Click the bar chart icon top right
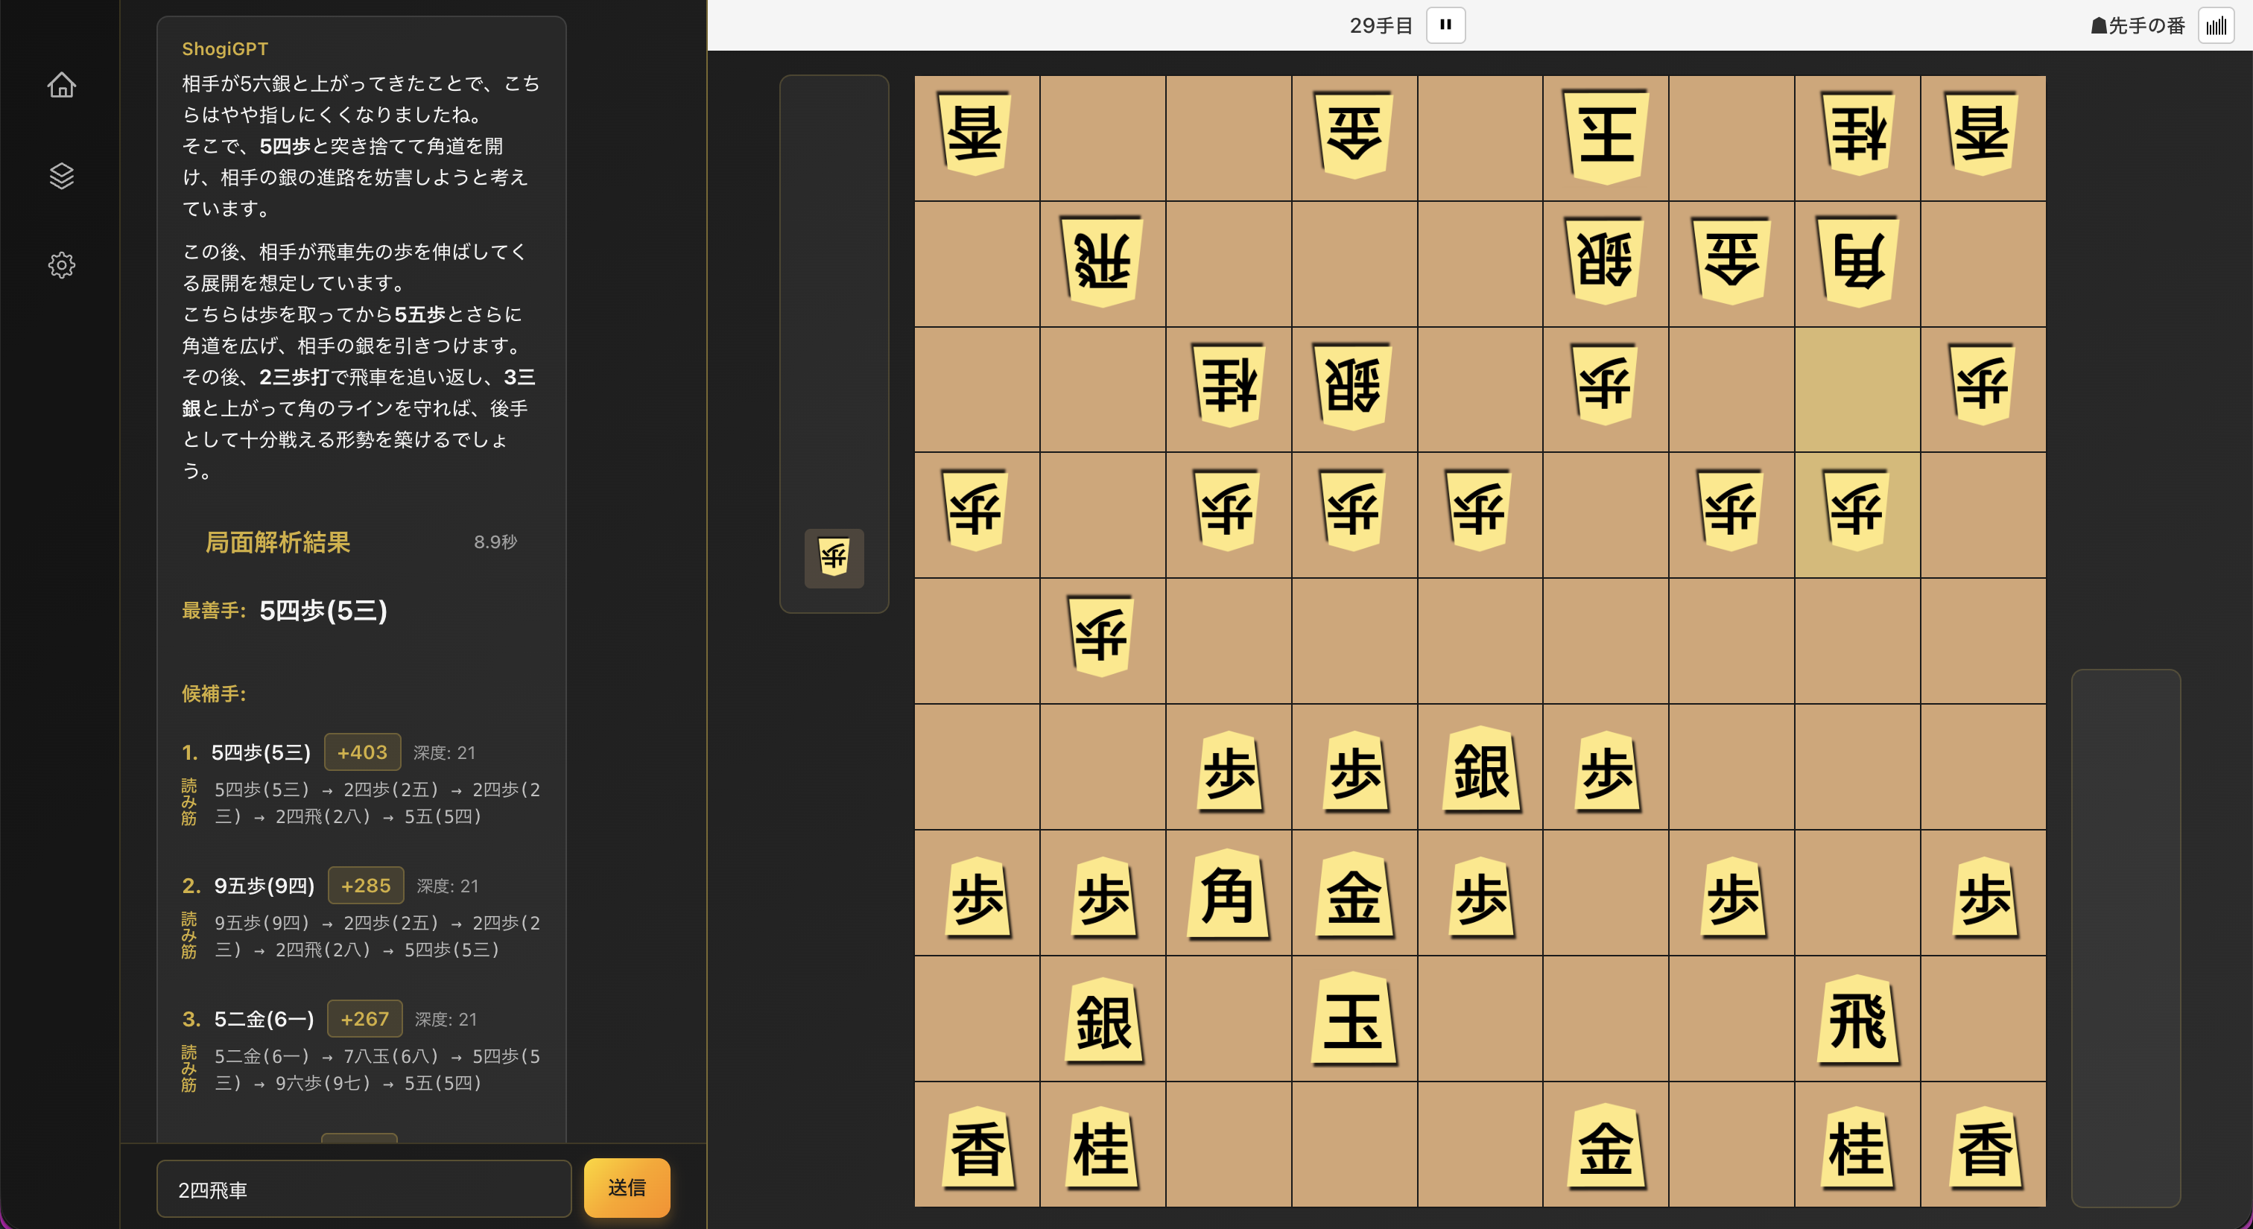The height and width of the screenshot is (1229, 2253). (x=2216, y=26)
